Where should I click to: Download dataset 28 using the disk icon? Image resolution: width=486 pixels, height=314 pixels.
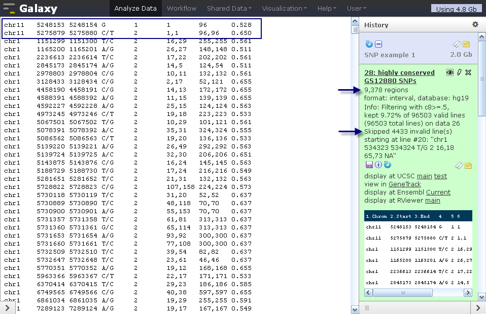pos(369,165)
